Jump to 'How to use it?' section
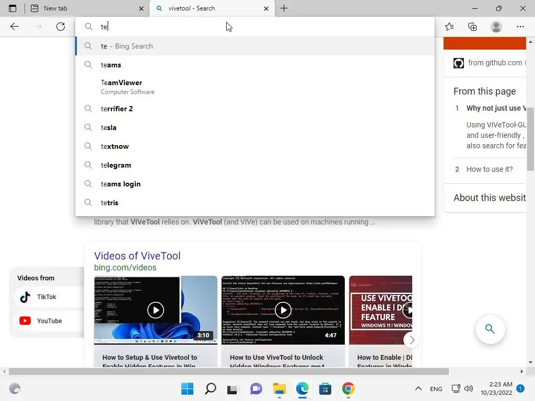The image size is (535, 401). [490, 169]
